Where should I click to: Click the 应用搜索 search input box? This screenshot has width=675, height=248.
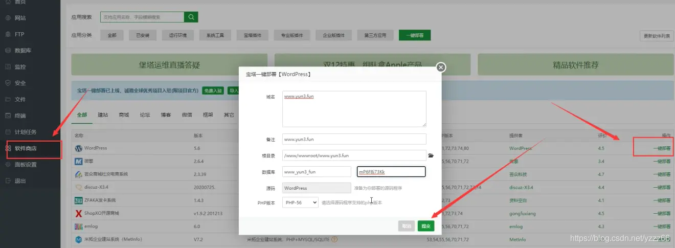(x=142, y=17)
